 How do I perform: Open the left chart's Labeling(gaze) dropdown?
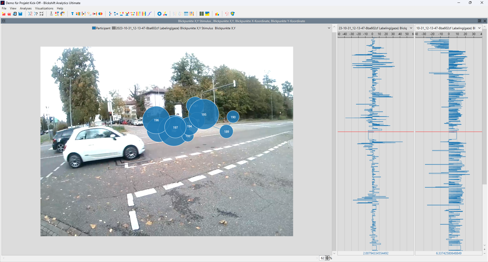(x=411, y=28)
